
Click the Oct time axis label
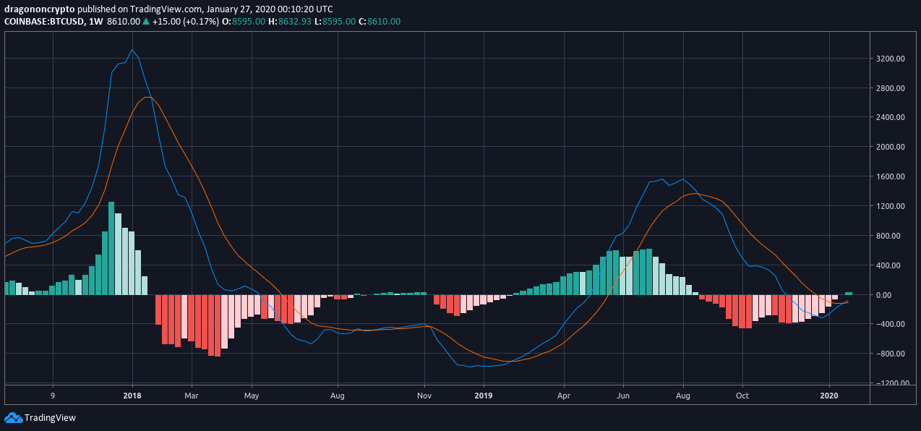(742, 396)
